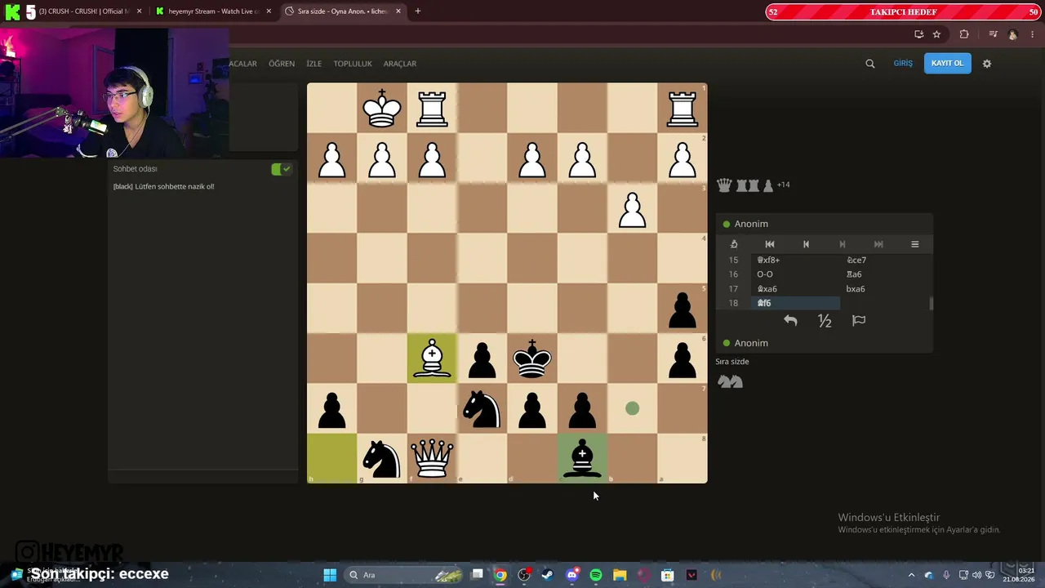Open Steam from the taskbar

(548, 575)
